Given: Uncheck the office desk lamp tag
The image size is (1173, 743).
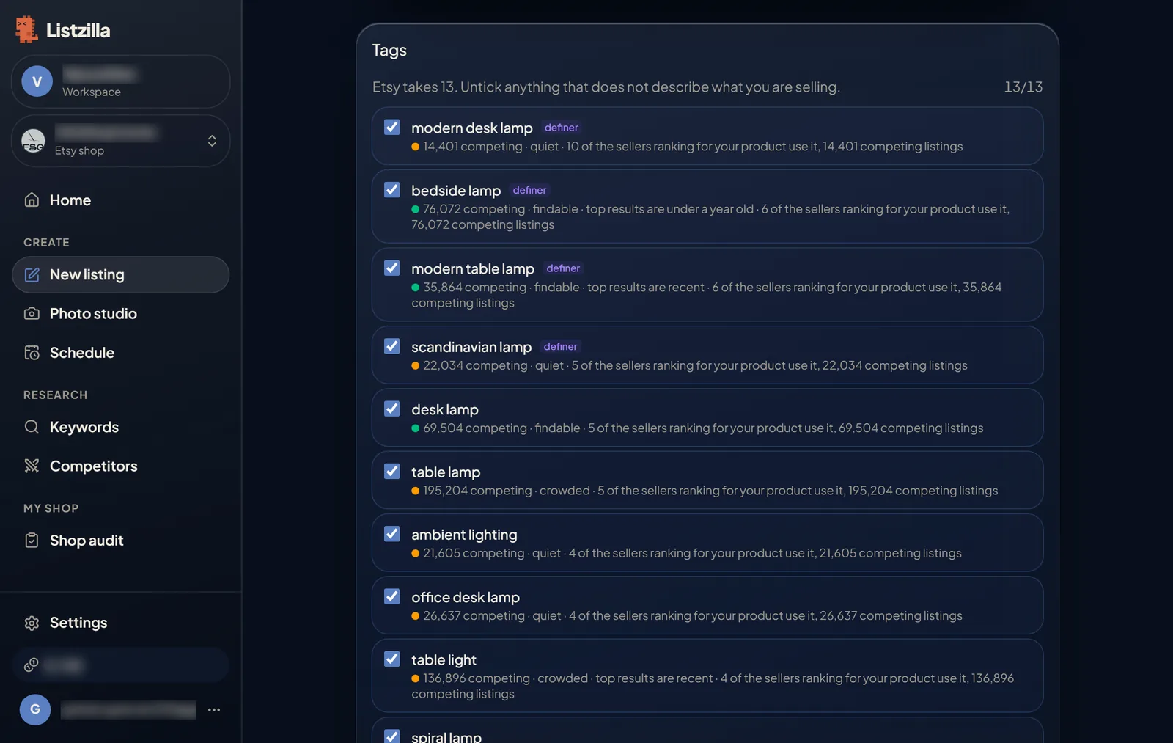Looking at the screenshot, I should [x=392, y=596].
